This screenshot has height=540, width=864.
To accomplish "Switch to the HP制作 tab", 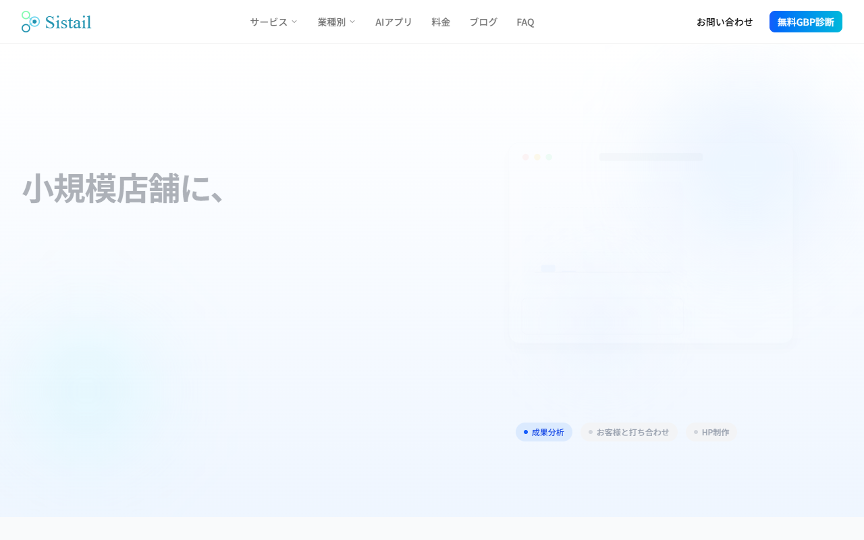I will pos(711,432).
